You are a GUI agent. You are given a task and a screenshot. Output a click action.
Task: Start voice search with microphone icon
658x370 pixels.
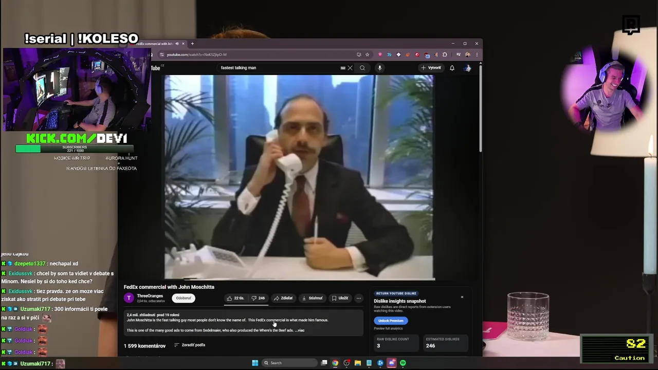[x=379, y=68]
